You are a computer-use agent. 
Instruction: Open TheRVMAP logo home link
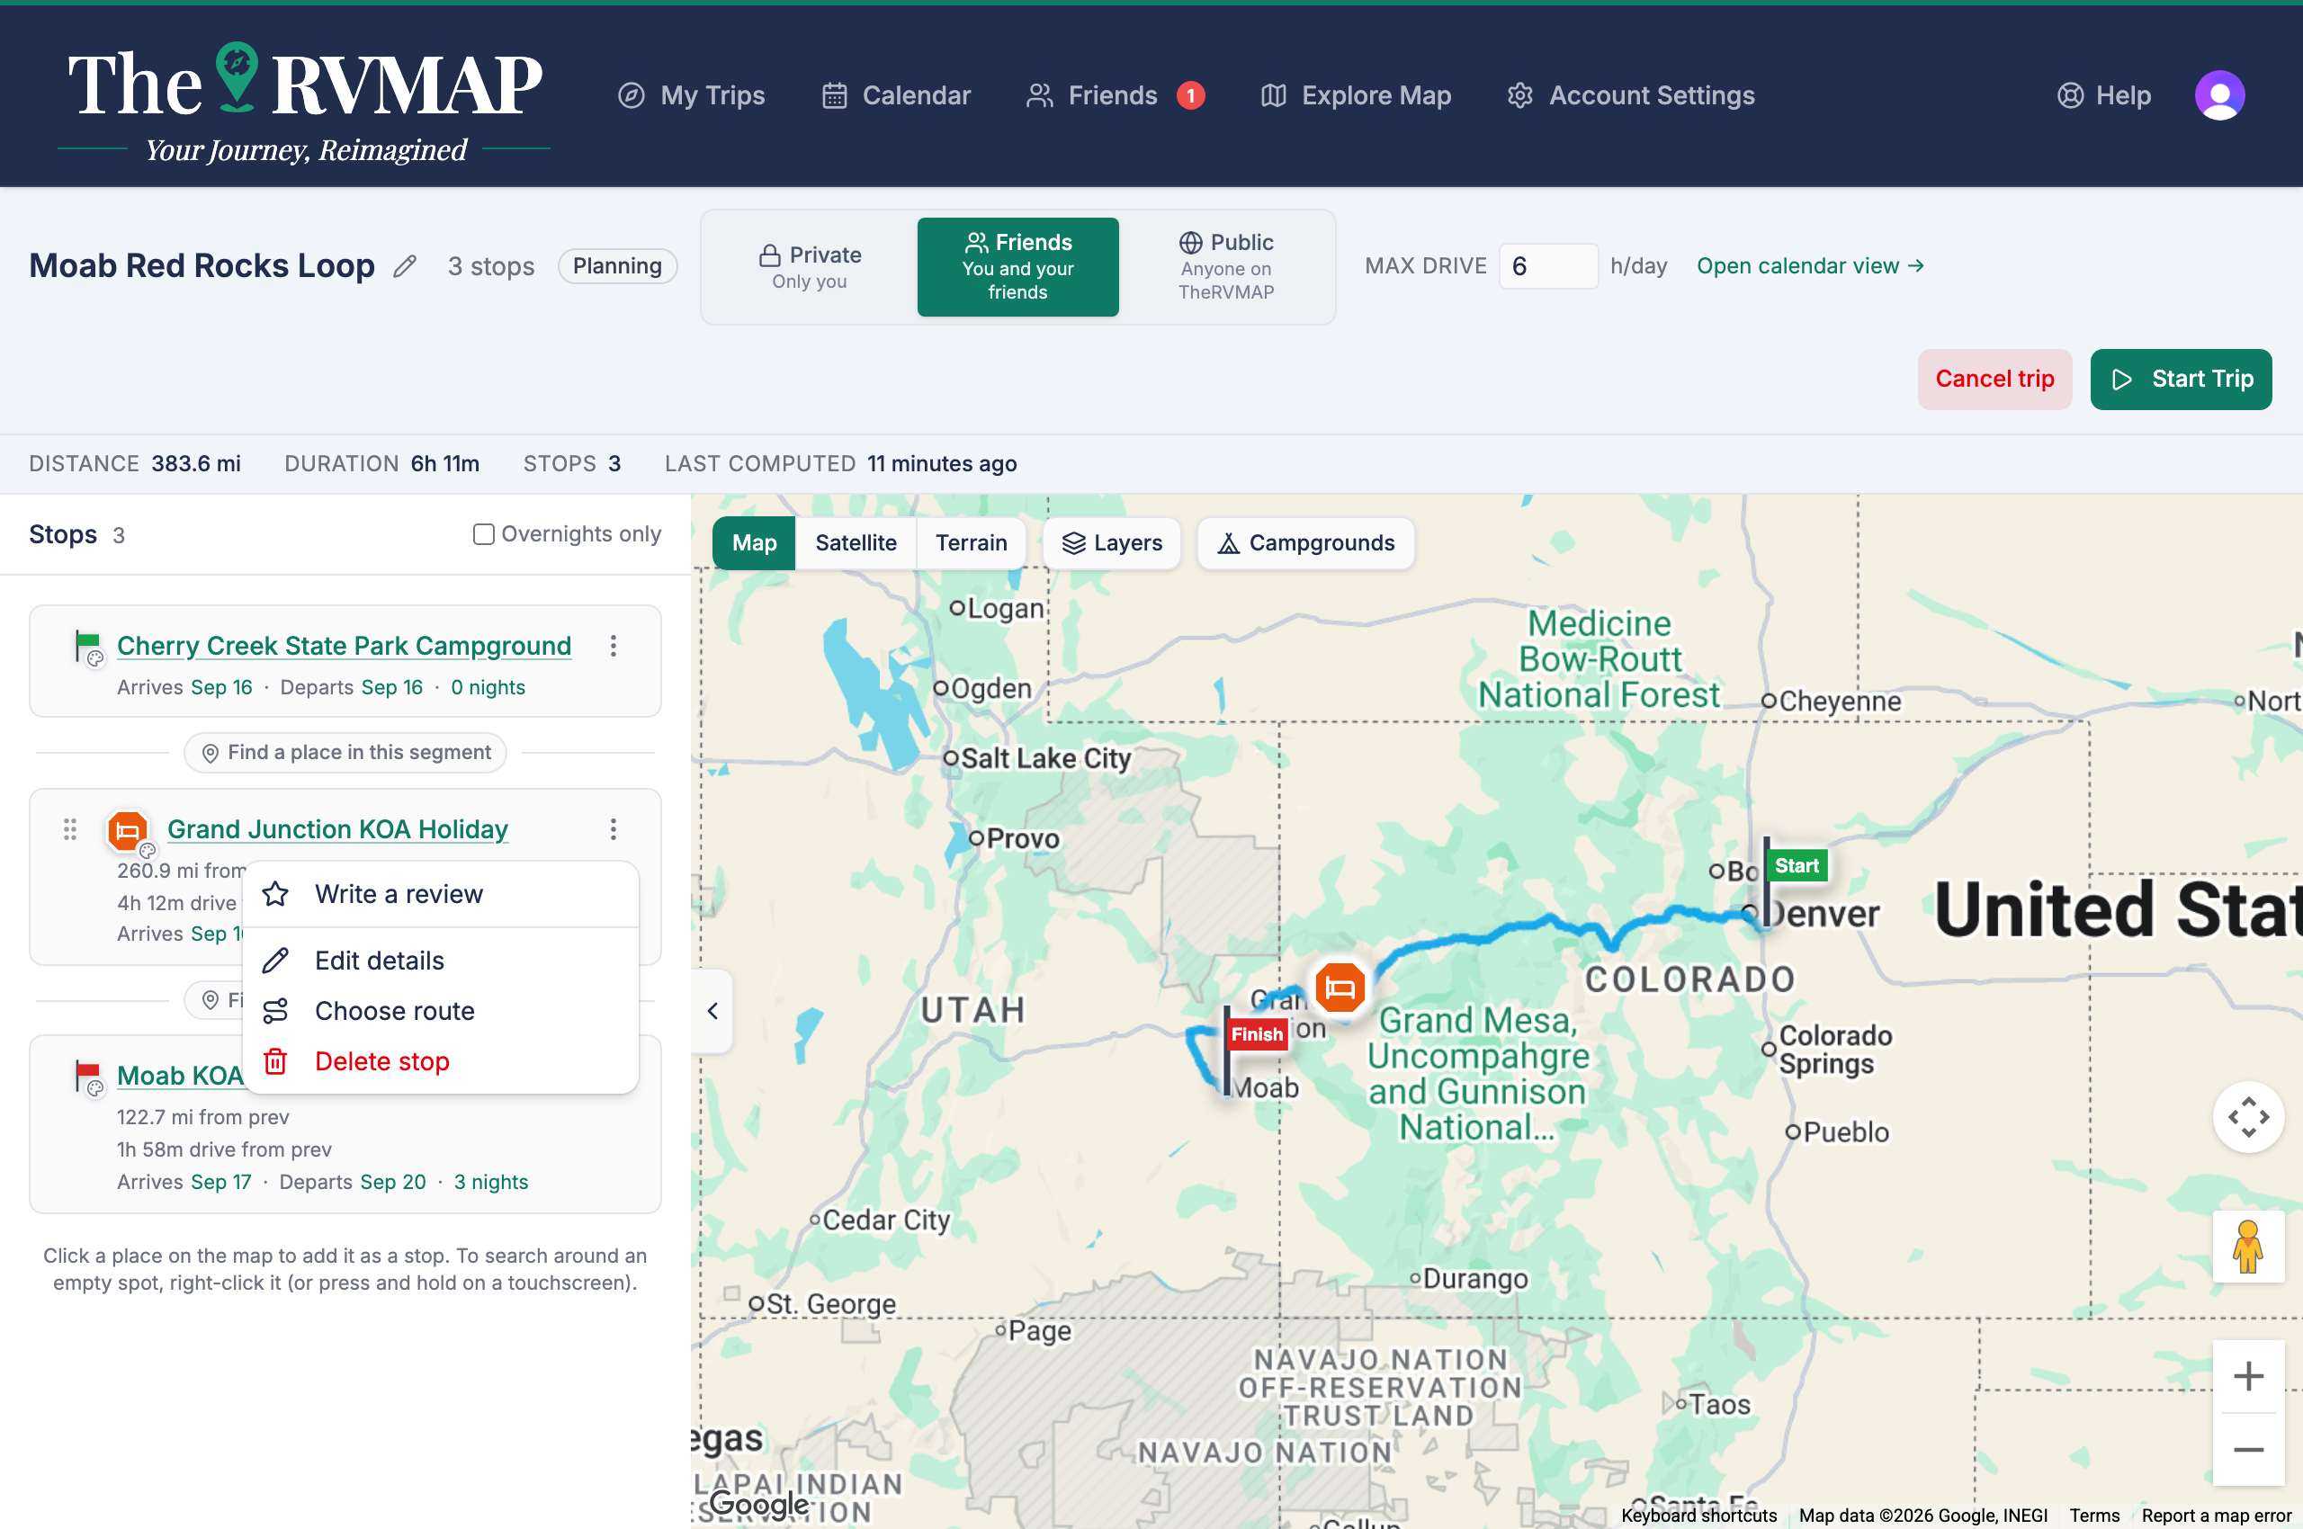pos(304,102)
